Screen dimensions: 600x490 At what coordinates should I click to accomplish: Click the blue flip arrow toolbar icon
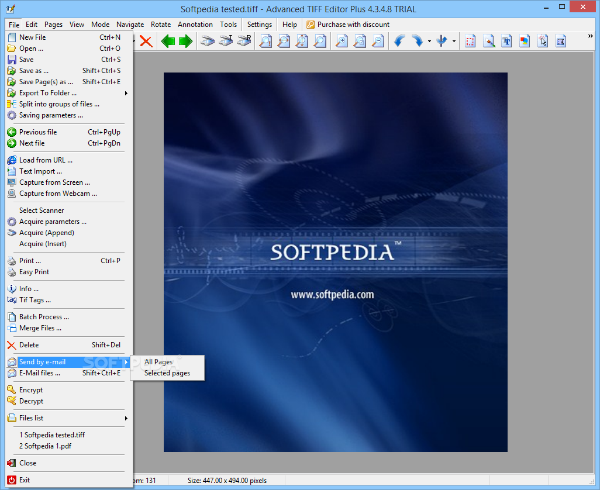442,41
